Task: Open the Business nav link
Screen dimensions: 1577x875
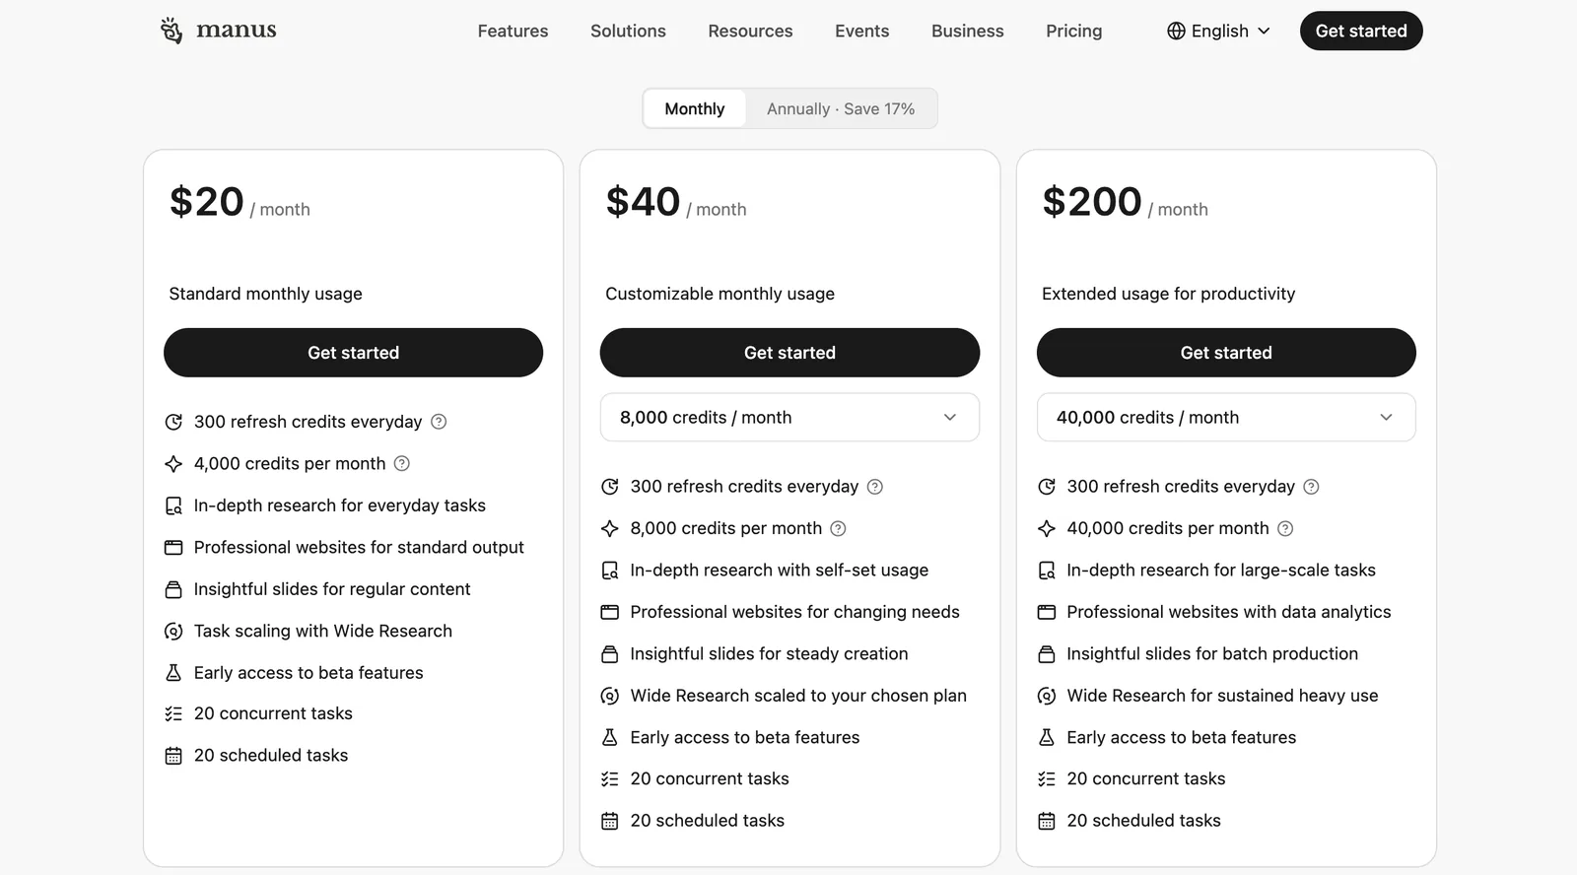Action: tap(967, 31)
